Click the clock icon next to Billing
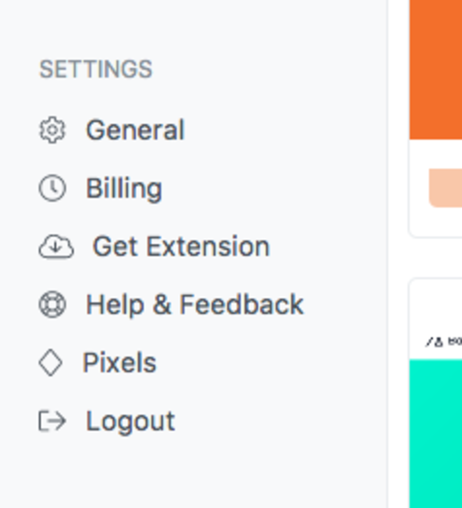 click(x=52, y=188)
